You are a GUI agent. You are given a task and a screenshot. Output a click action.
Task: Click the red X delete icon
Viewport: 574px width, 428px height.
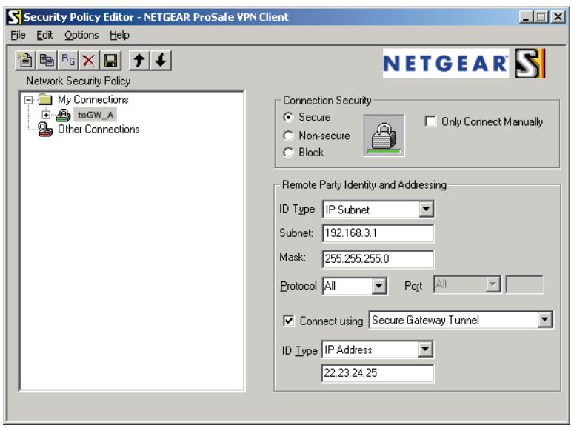(x=89, y=61)
